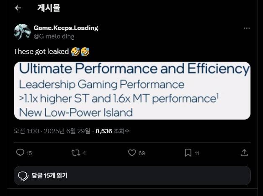Open the leaked performance slide image
The width and height of the screenshot is (263, 196).
tap(132, 91)
